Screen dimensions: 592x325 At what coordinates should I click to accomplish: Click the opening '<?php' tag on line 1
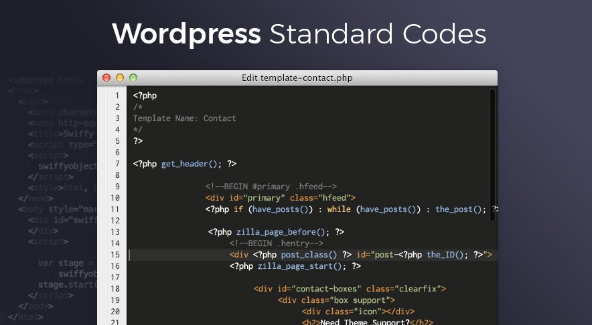(x=145, y=96)
